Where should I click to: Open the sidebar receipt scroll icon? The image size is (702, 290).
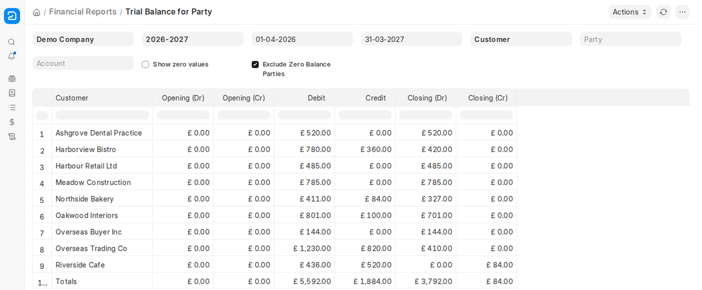coord(12,136)
